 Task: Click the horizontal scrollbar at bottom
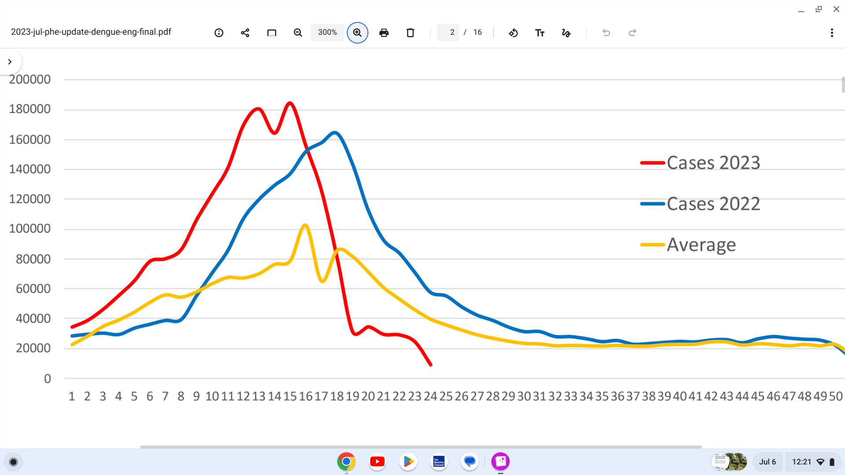(421, 447)
